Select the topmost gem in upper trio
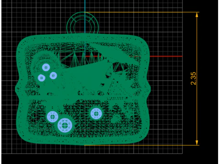Image resolution: width=219 pixels, height=164 pixels. point(46,67)
